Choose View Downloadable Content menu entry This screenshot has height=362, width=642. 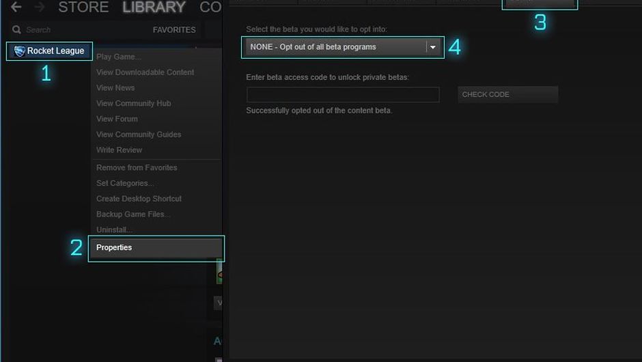pyautogui.click(x=145, y=72)
